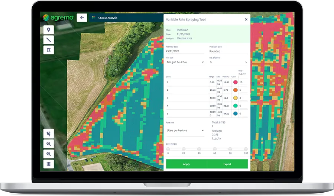334x196 pixels.
Task: Pick the green color swatch for zone 4
Action: (236, 106)
